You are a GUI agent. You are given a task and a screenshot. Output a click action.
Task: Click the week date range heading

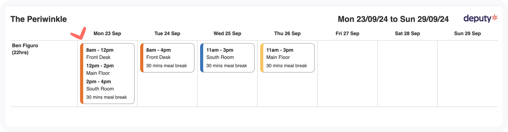(x=393, y=19)
